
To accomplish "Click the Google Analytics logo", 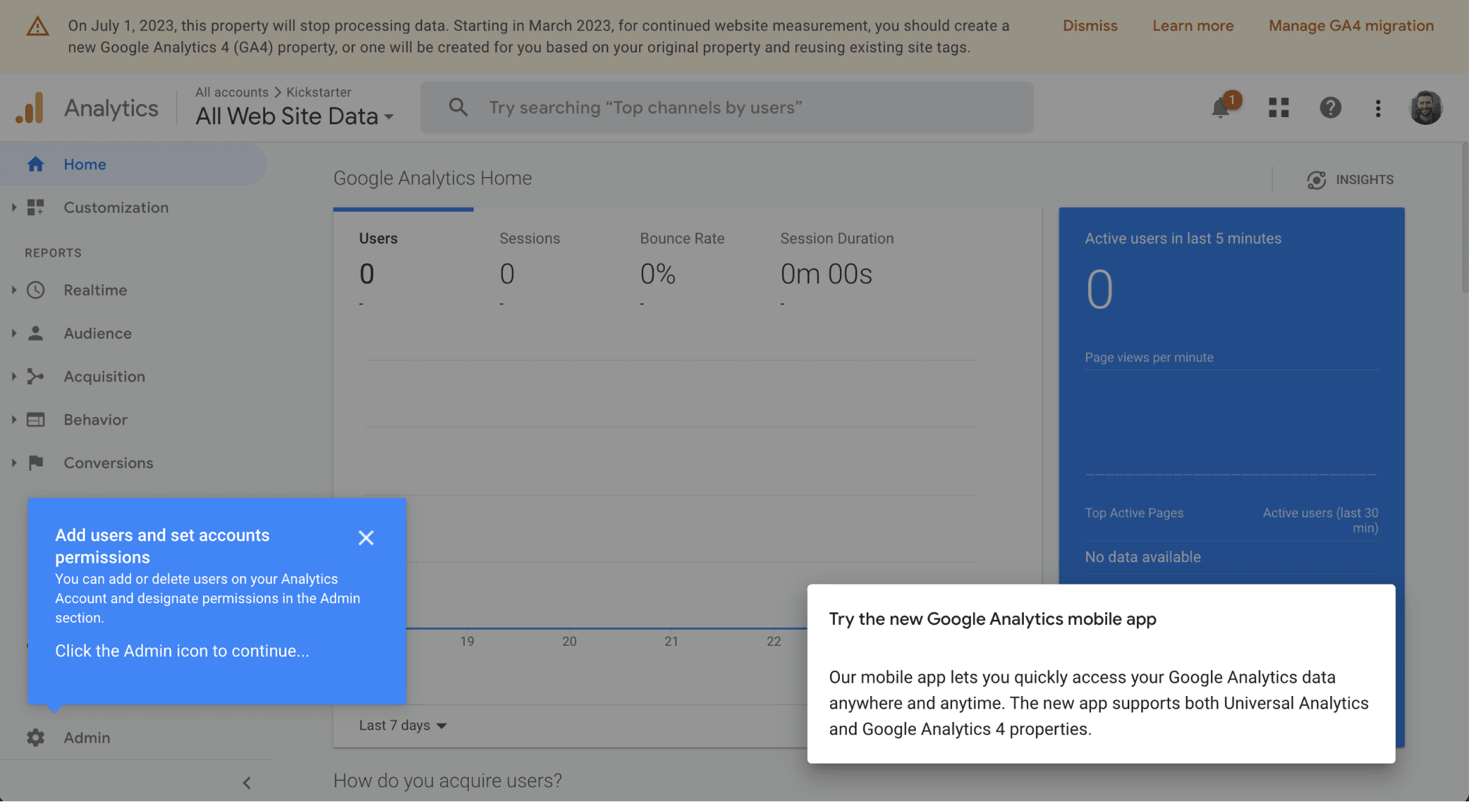I will (30, 108).
